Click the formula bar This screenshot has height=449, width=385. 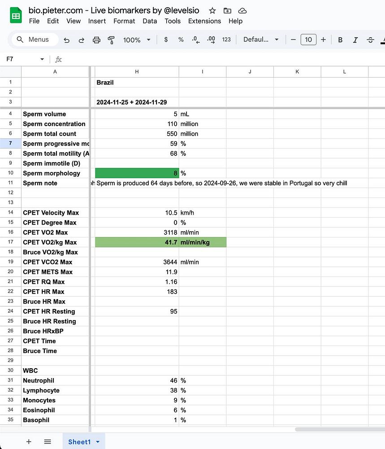click(223, 59)
